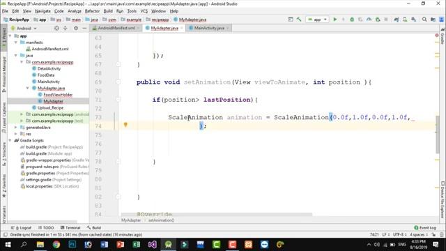Open the app run configuration dropdown

(x=318, y=20)
